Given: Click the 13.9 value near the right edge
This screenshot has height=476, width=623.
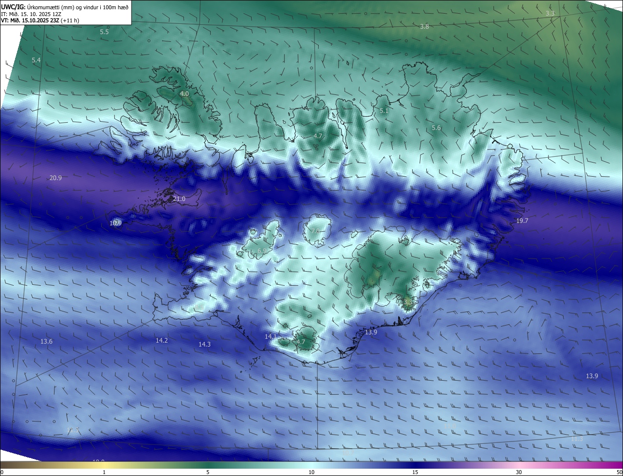Looking at the screenshot, I should pos(592,376).
